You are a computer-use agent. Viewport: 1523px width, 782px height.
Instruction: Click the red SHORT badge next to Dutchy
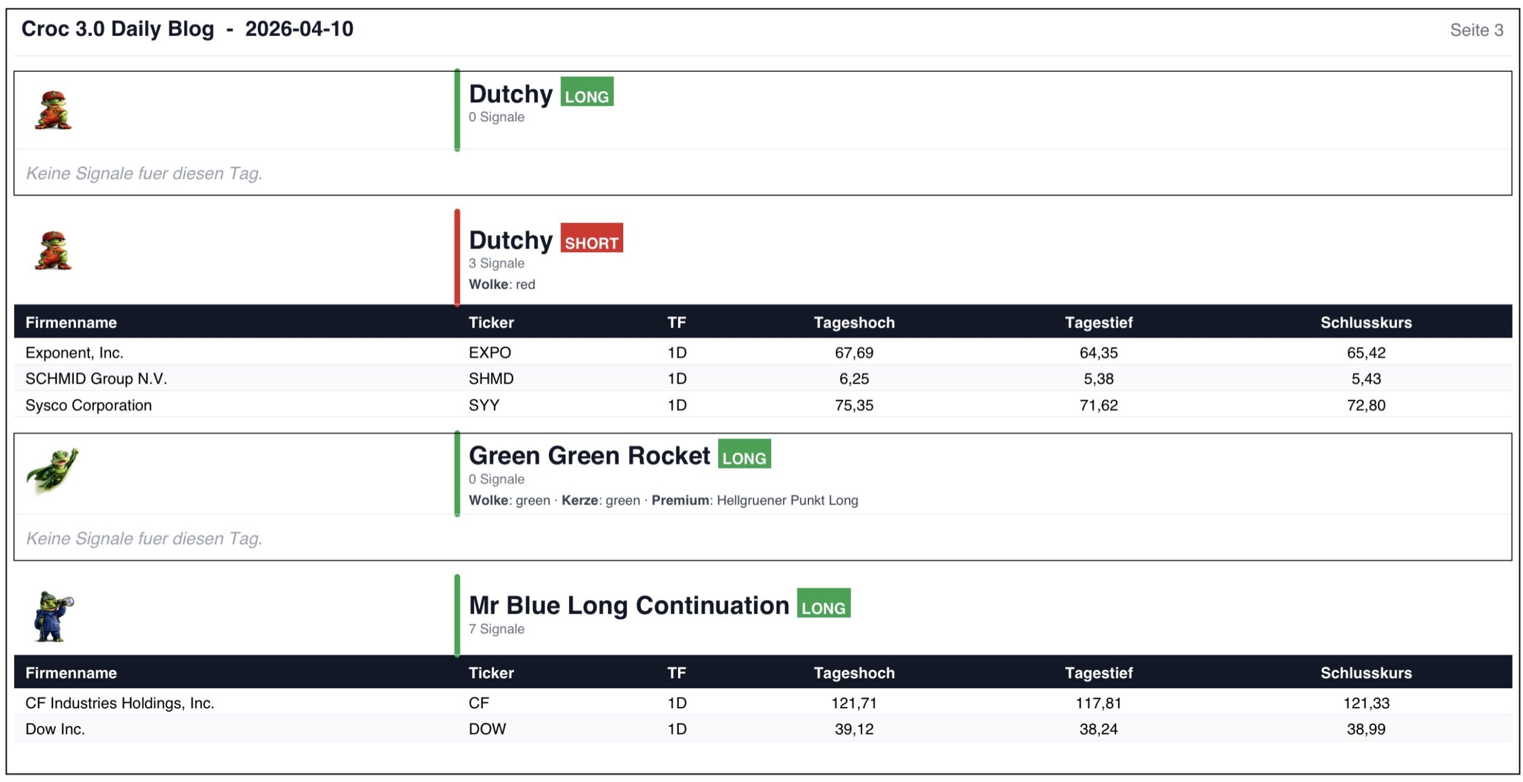pos(591,238)
